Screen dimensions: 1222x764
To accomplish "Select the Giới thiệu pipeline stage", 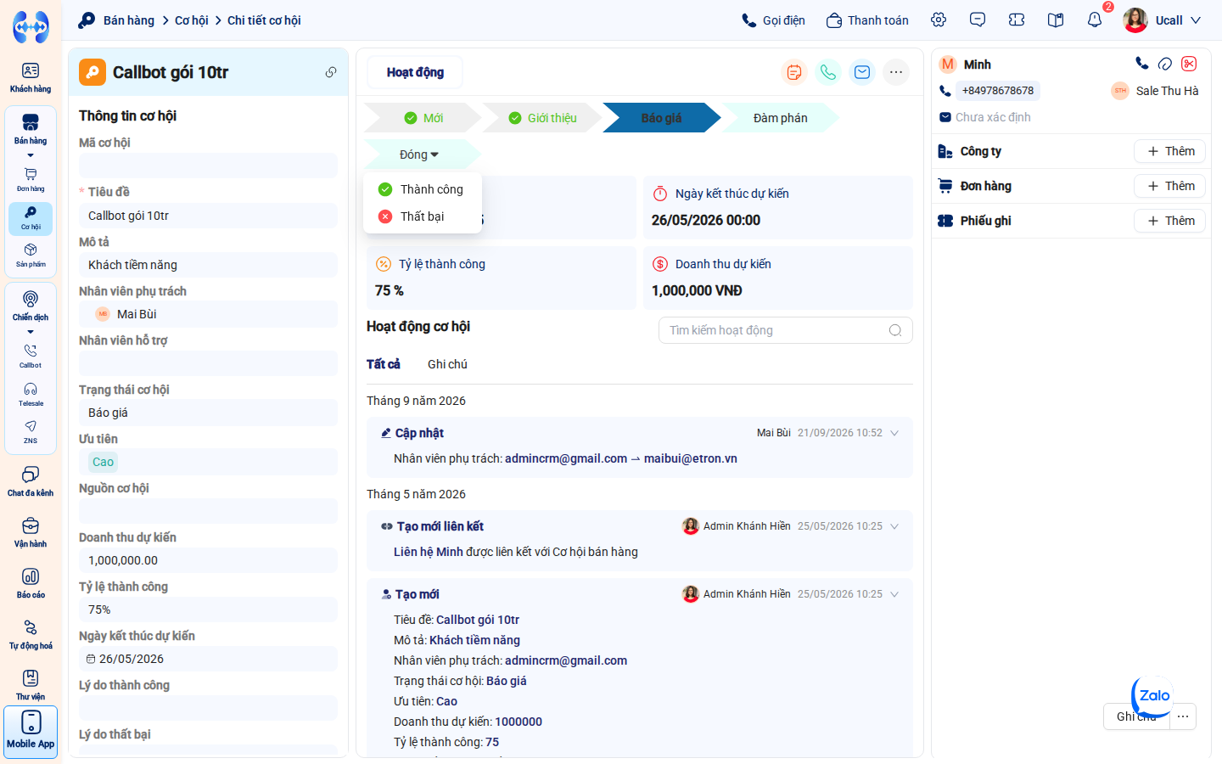I will point(542,118).
